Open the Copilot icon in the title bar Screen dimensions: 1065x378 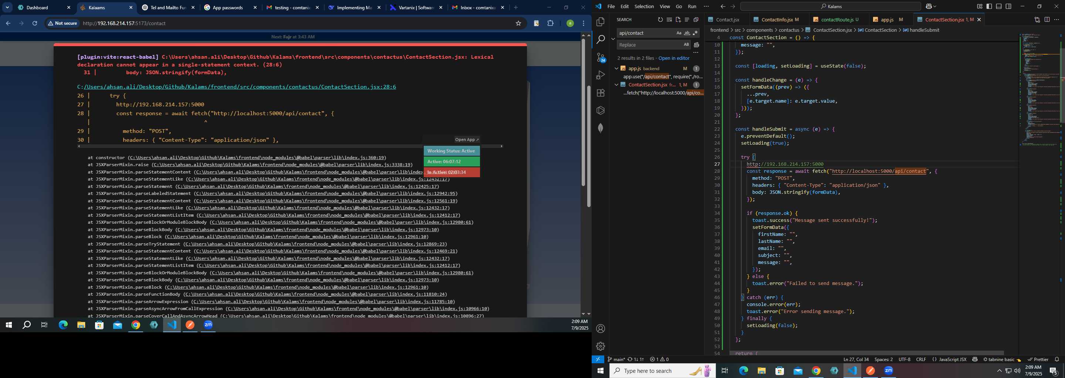click(x=929, y=7)
